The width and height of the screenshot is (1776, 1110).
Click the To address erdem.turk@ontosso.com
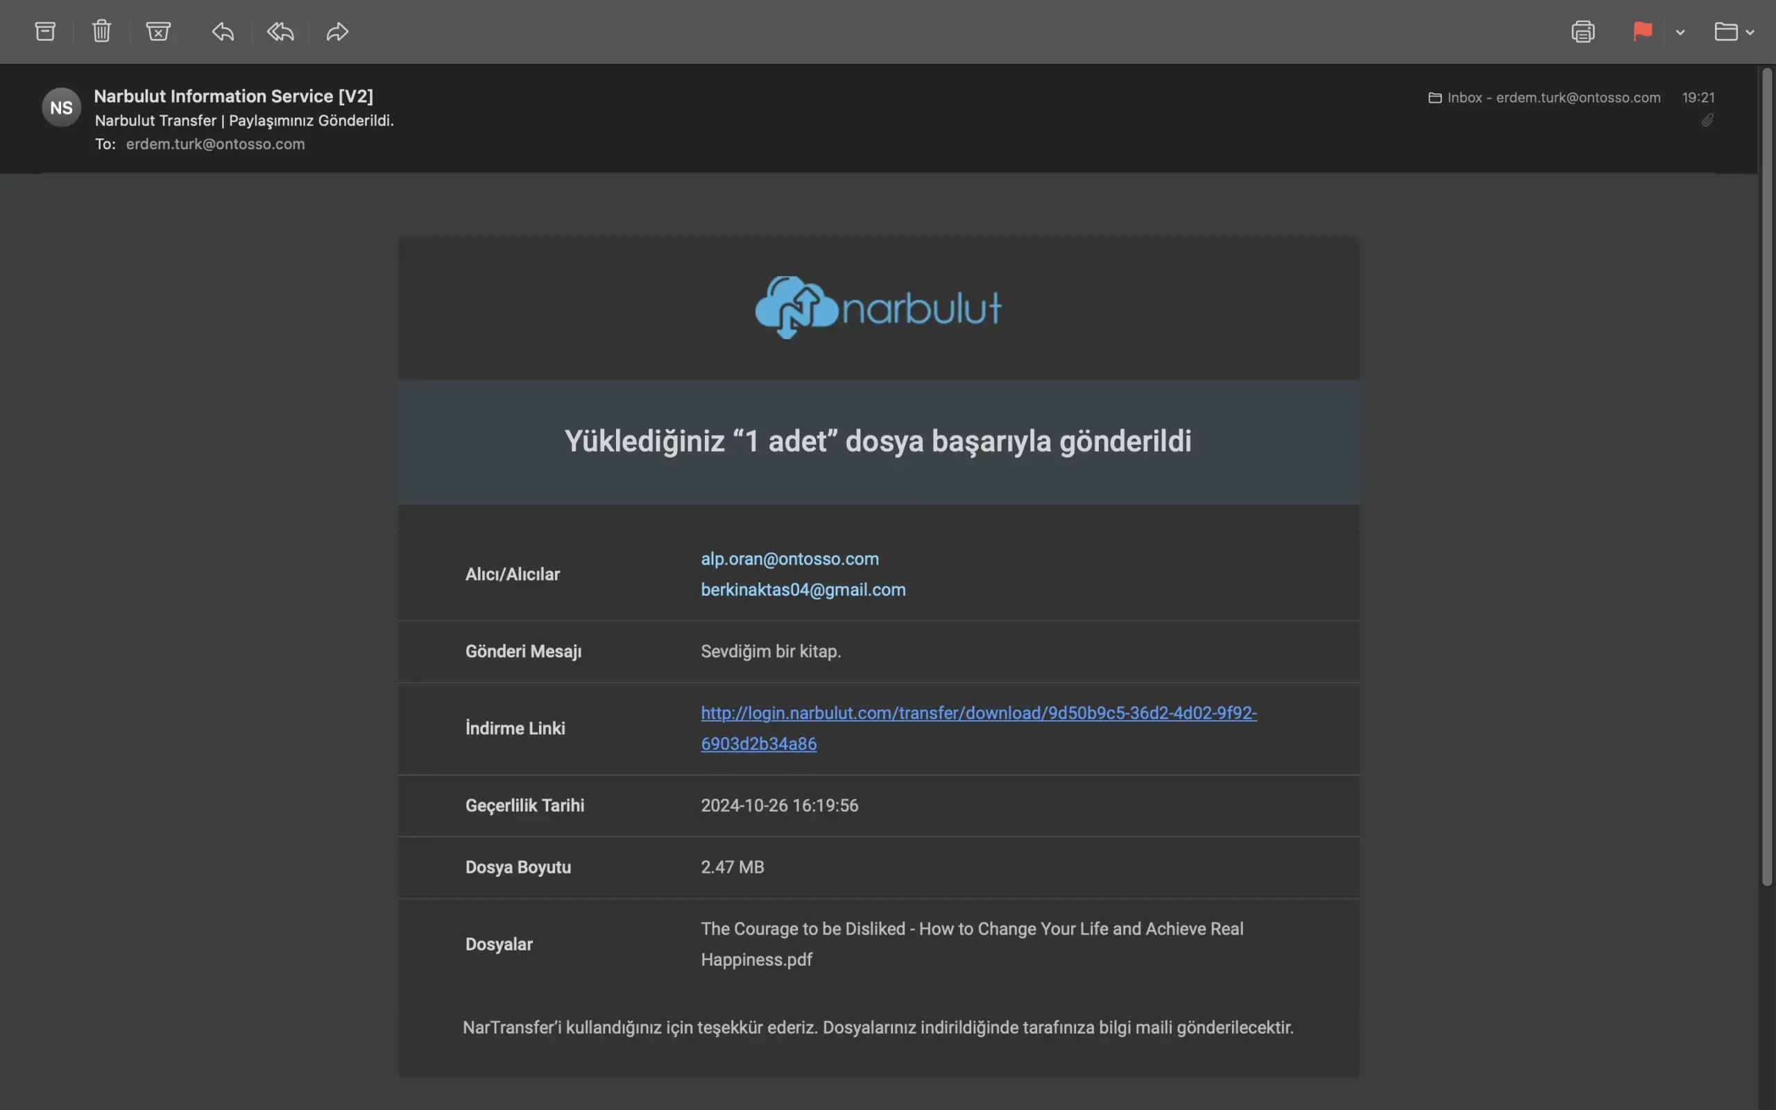pyautogui.click(x=215, y=144)
